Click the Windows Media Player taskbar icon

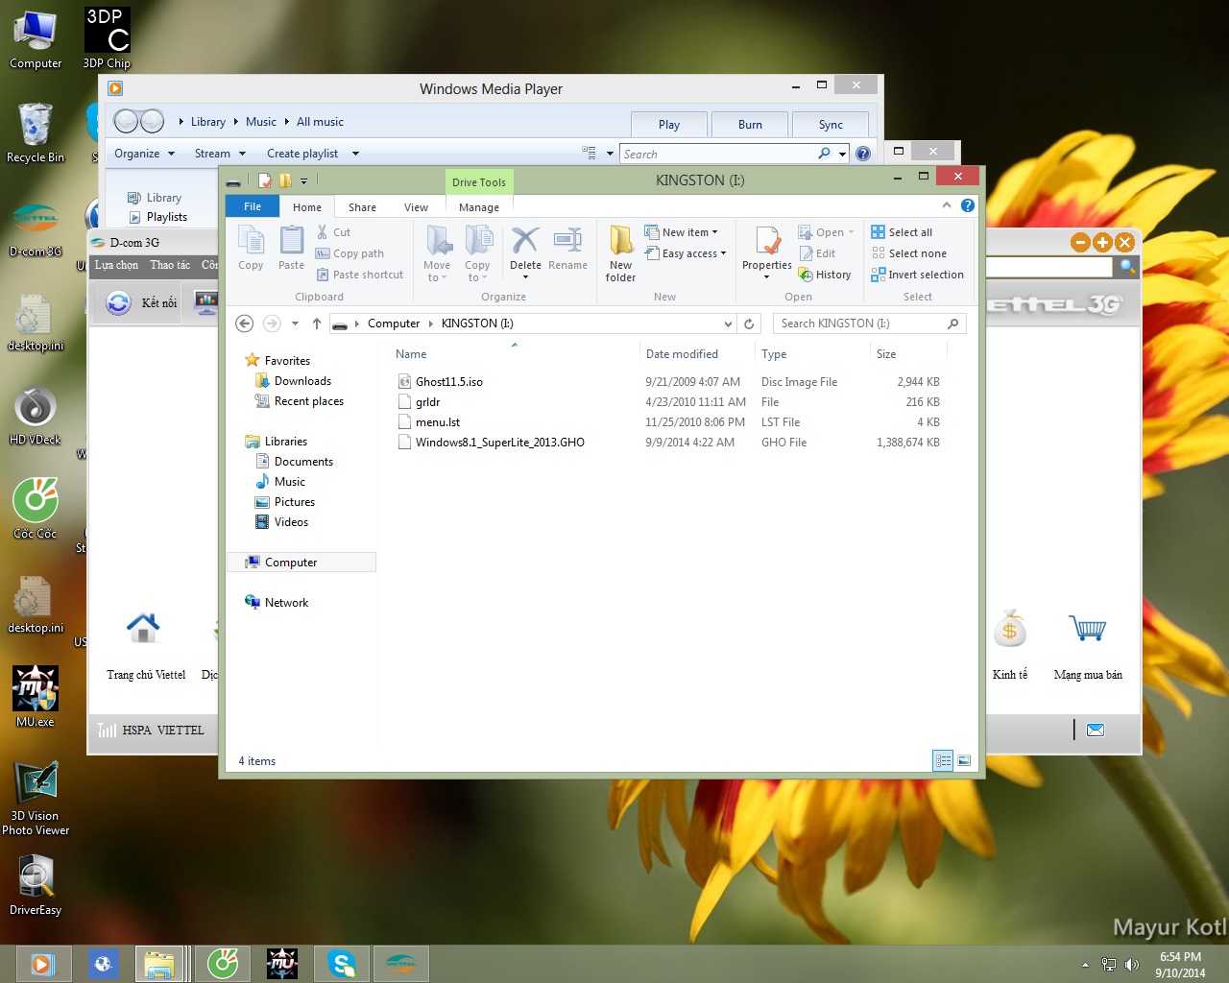pyautogui.click(x=42, y=963)
